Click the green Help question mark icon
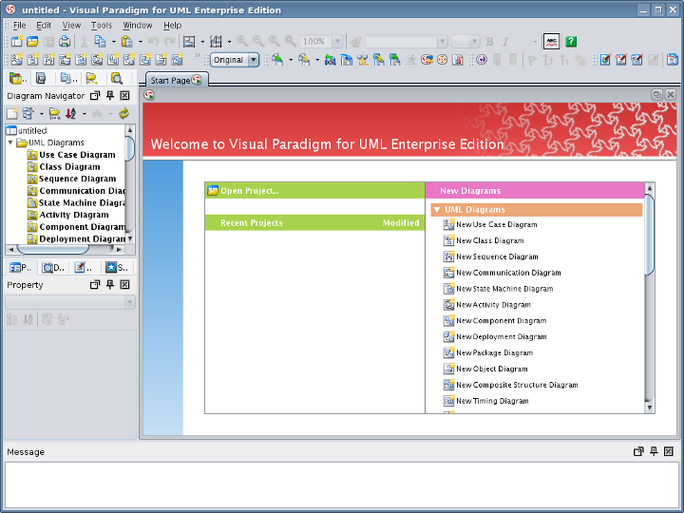Viewport: 684px width, 513px height. click(x=571, y=42)
